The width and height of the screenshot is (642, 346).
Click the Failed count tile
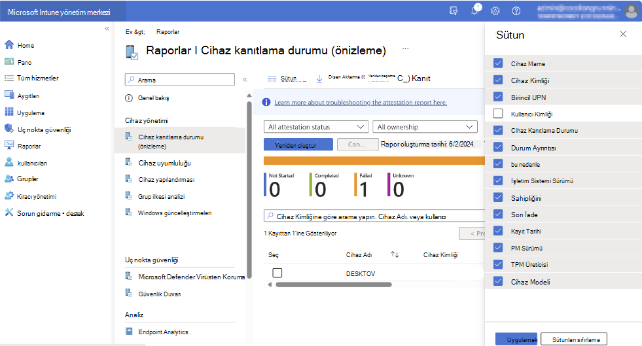click(363, 185)
